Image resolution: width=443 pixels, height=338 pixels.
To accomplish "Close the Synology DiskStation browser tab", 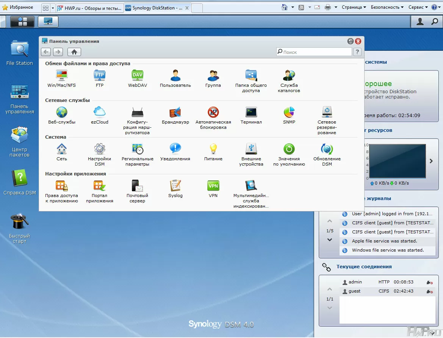I will tap(187, 8).
